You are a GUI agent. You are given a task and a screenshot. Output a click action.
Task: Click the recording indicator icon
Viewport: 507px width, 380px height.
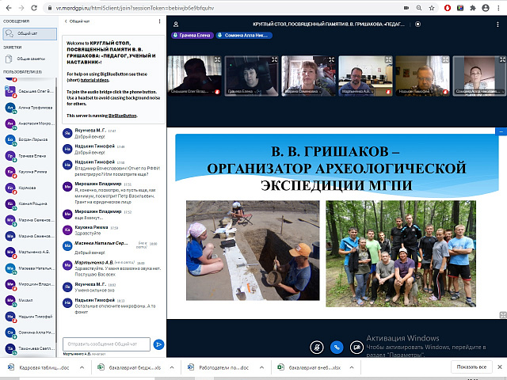click(x=417, y=24)
